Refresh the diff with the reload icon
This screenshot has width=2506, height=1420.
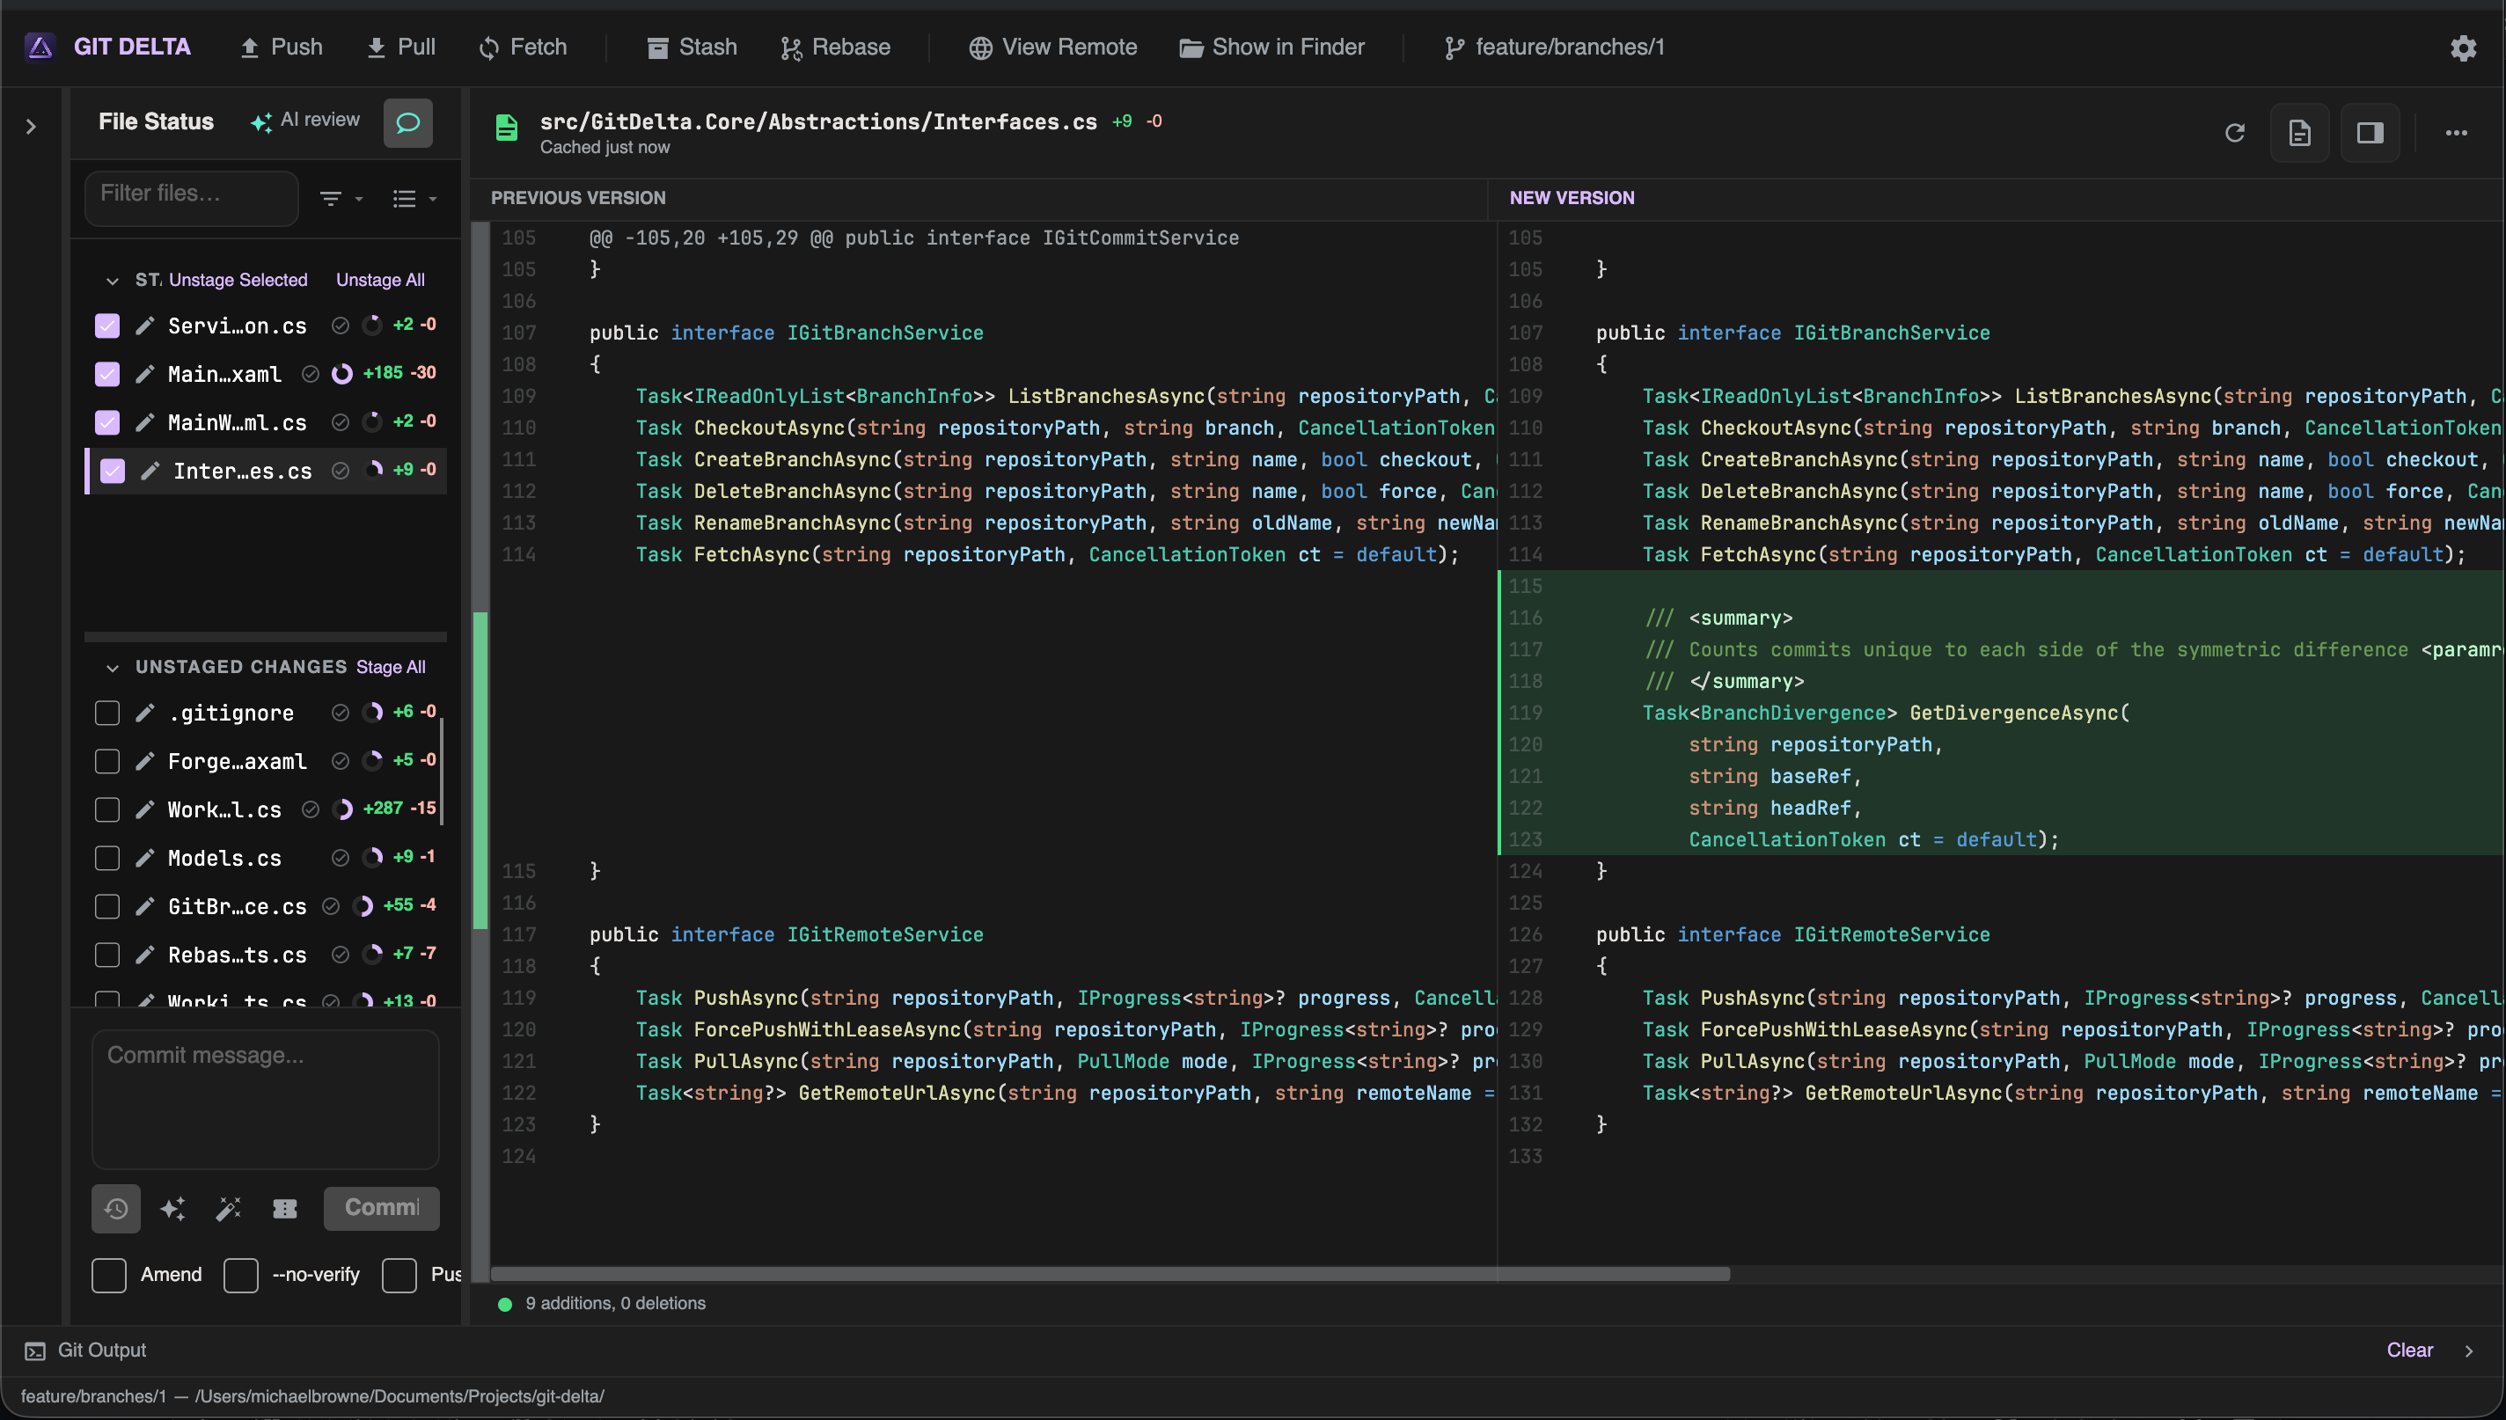tap(2235, 133)
